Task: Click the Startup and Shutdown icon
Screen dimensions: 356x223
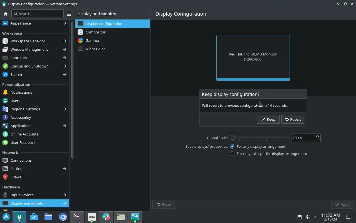Action: [x=5, y=66]
